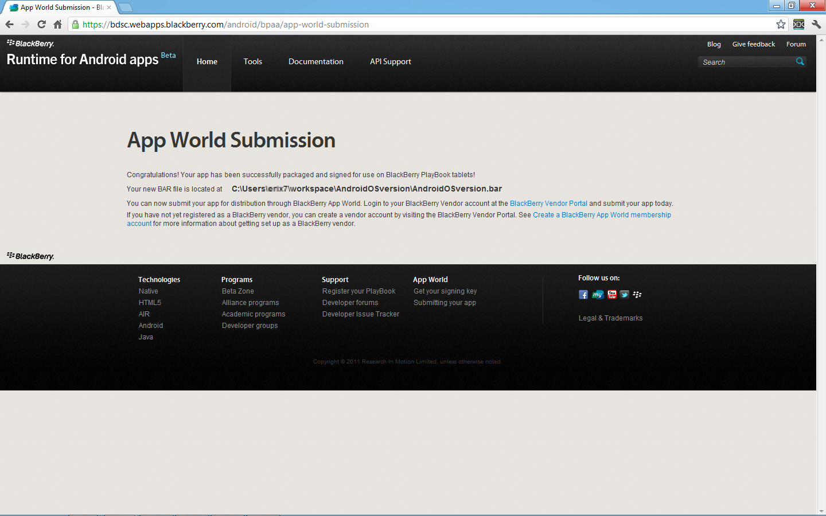Image resolution: width=826 pixels, height=516 pixels.
Task: Click inside the Search input field
Action: (747, 62)
